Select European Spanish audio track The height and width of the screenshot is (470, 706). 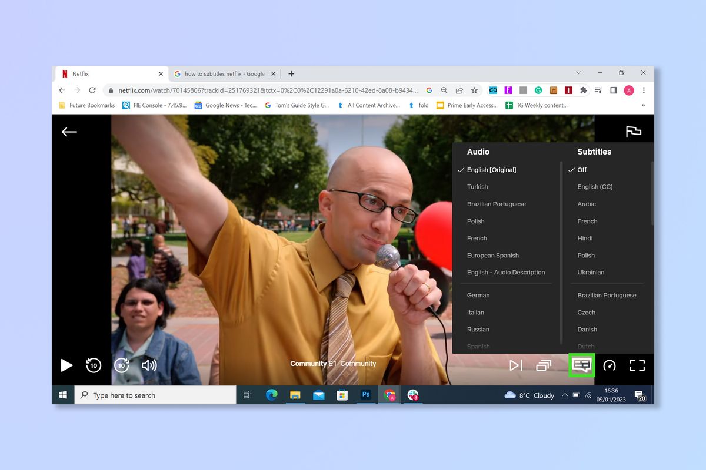[x=493, y=255]
